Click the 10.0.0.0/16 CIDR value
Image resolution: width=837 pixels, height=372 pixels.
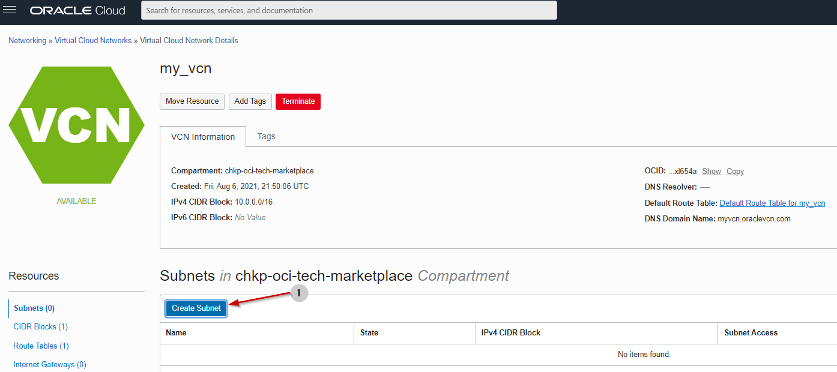[x=253, y=202]
